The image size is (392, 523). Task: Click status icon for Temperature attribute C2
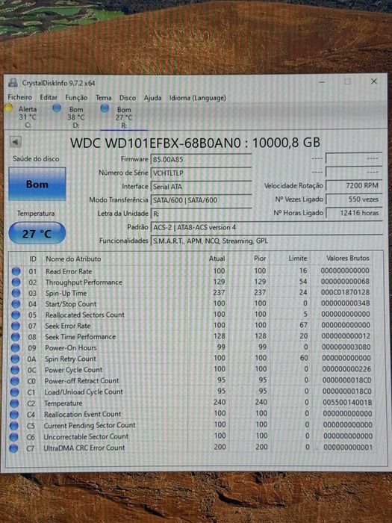(x=14, y=403)
